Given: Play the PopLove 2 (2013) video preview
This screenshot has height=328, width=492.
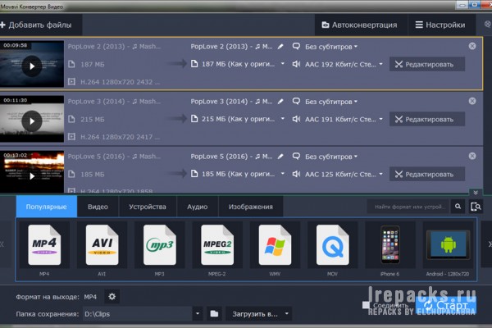Looking at the screenshot, I should click(x=32, y=66).
